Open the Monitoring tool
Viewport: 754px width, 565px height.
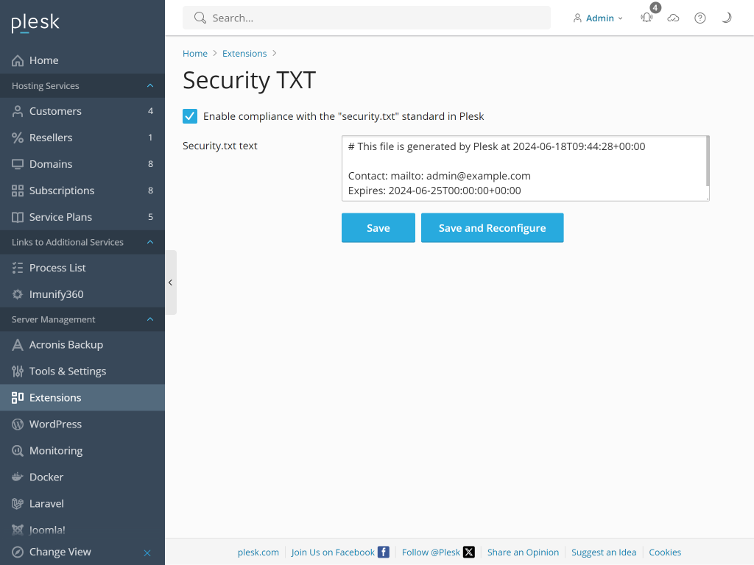tap(54, 450)
